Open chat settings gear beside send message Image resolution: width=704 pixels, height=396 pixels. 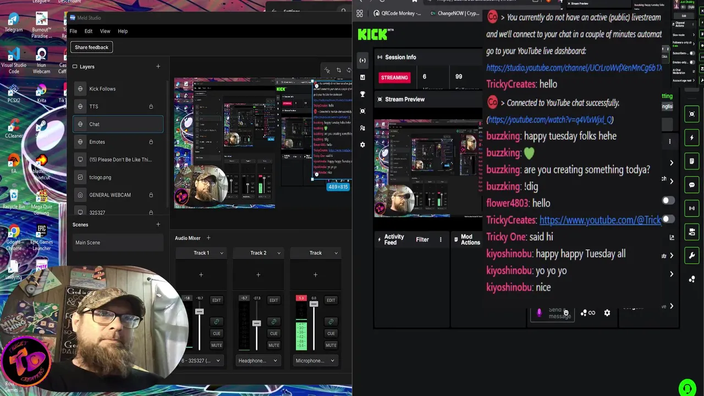click(607, 313)
